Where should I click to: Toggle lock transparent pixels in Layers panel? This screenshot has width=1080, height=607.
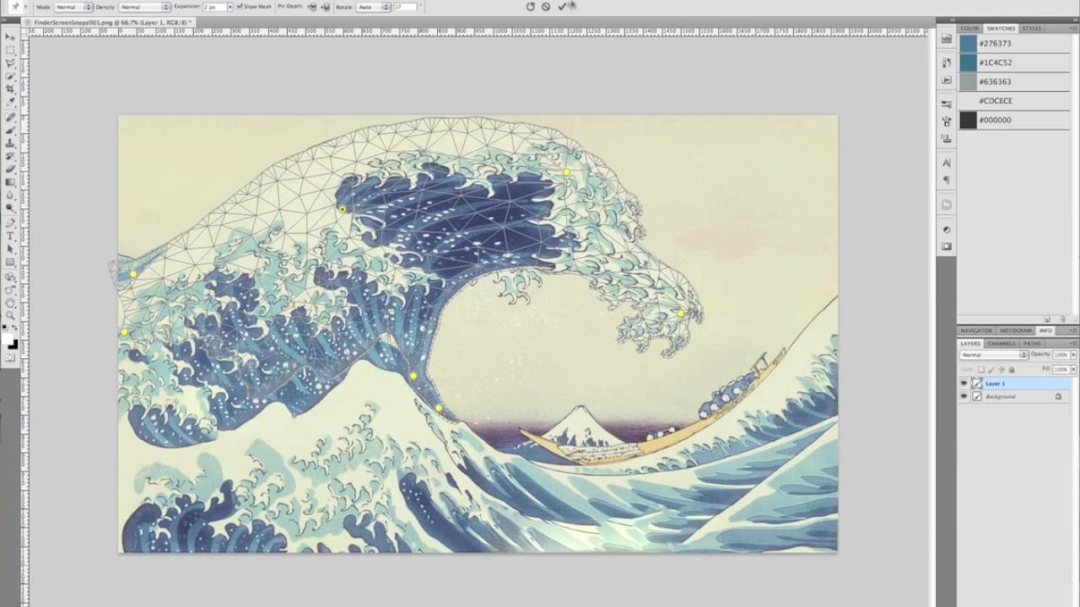click(x=981, y=369)
